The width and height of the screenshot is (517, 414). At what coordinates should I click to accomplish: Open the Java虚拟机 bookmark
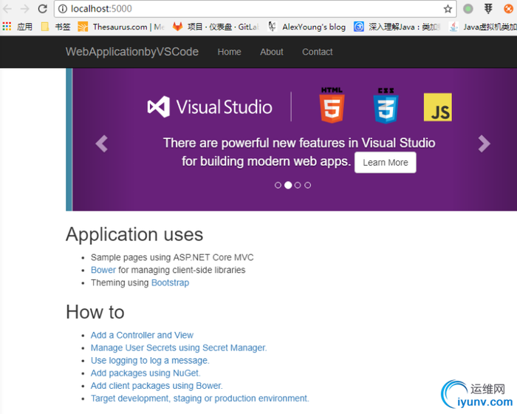(483, 27)
